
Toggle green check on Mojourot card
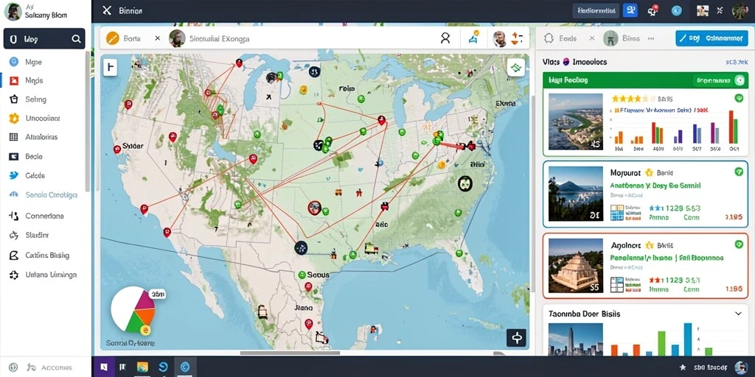click(x=739, y=172)
